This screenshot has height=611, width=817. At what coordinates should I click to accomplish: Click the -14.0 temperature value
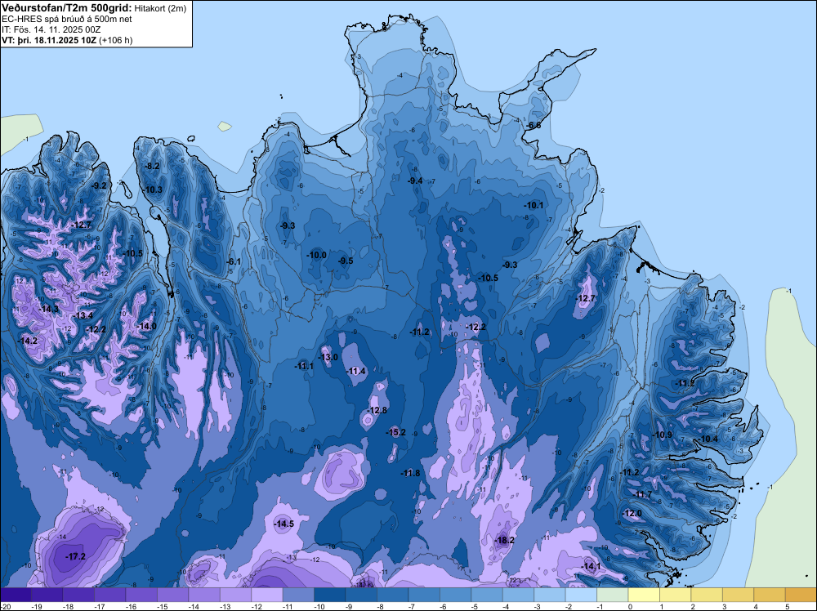point(146,327)
